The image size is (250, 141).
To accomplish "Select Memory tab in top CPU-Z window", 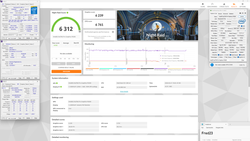I will pyautogui.click(x=13, y=4).
